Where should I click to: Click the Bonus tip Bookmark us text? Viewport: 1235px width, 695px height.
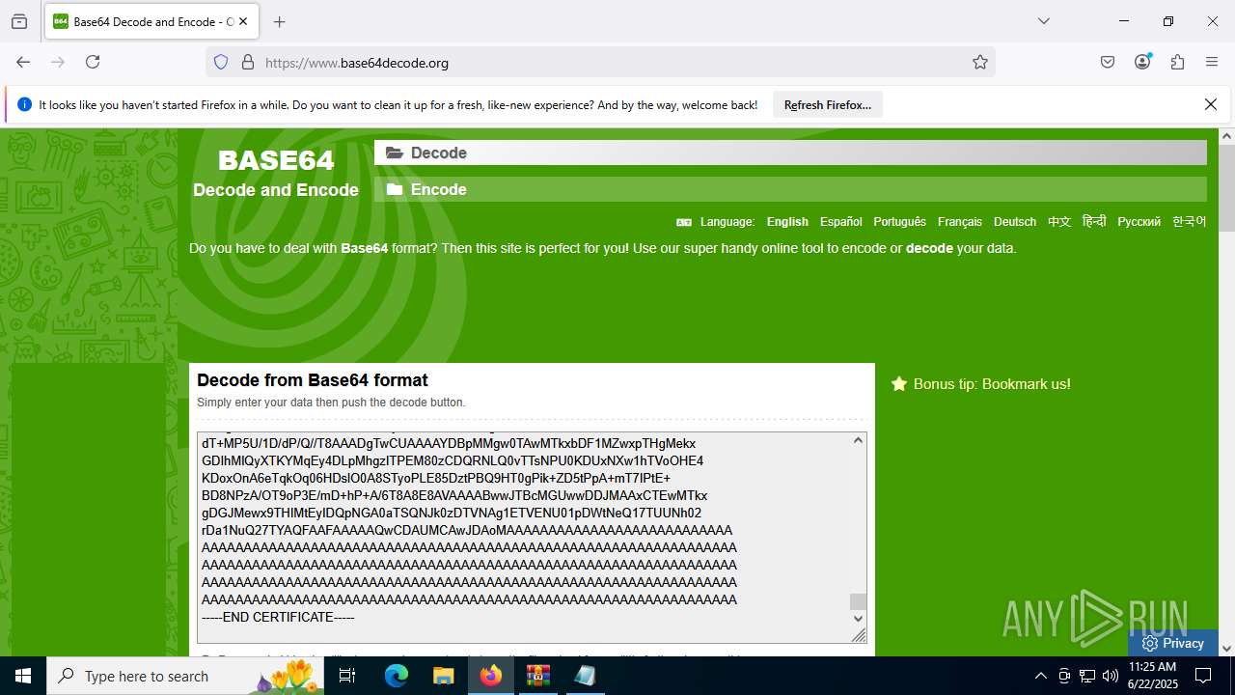[x=992, y=384]
